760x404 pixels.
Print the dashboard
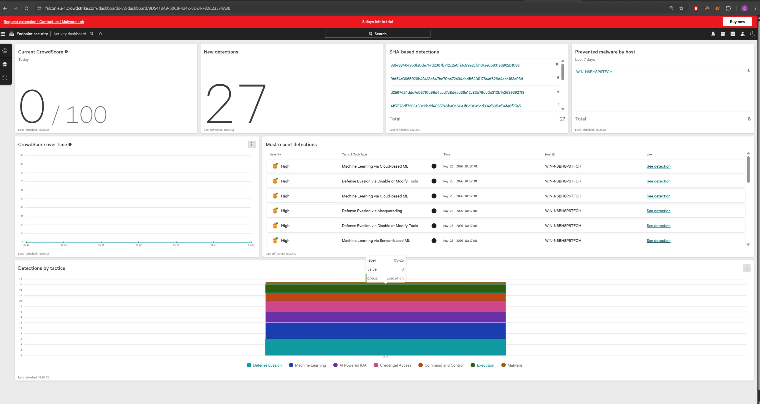click(x=5, y=64)
